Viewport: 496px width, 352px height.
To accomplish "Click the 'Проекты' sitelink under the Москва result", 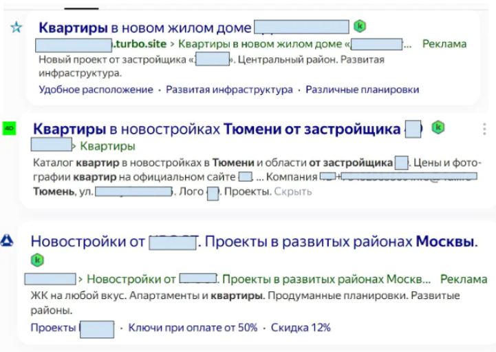I will tap(54, 327).
